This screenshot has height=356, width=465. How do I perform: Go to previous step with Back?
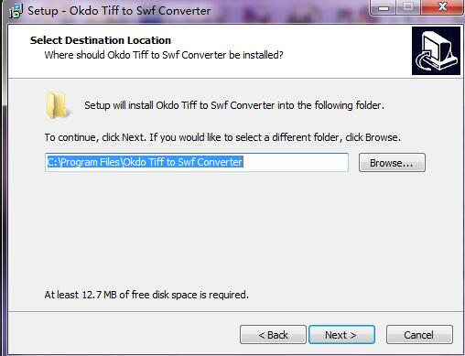273,335
